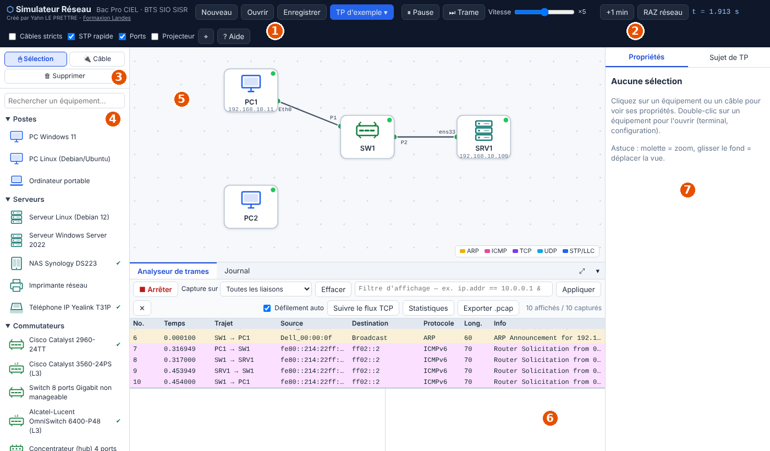
Task: Open the Journal tab
Action: (237, 271)
